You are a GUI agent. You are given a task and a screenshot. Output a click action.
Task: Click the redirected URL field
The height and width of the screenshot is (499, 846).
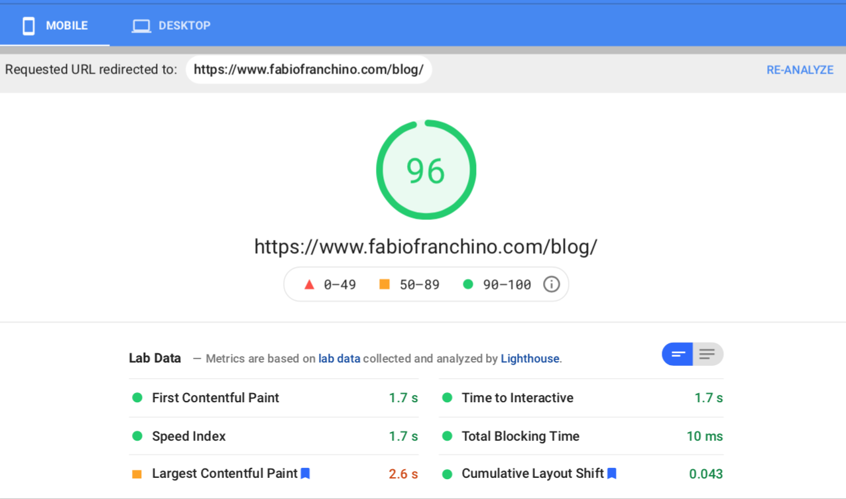coord(308,70)
